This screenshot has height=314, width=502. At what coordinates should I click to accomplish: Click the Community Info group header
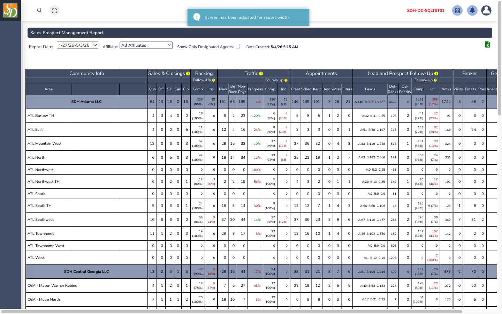tap(87, 74)
